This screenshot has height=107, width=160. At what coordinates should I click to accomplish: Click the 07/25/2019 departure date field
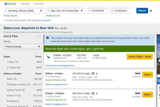point(98,11)
